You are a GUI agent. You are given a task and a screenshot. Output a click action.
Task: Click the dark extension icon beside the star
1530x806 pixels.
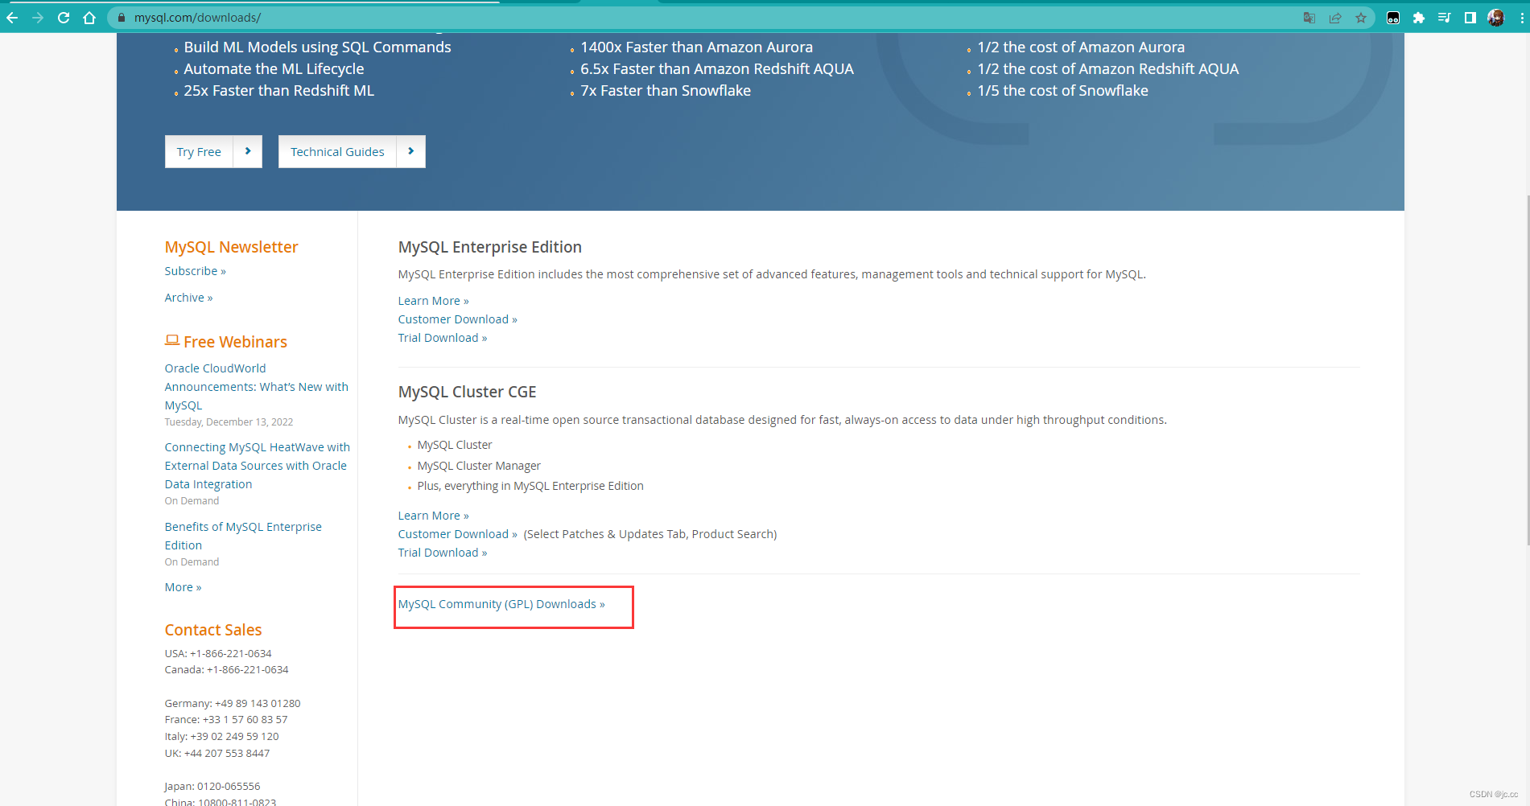click(x=1393, y=18)
